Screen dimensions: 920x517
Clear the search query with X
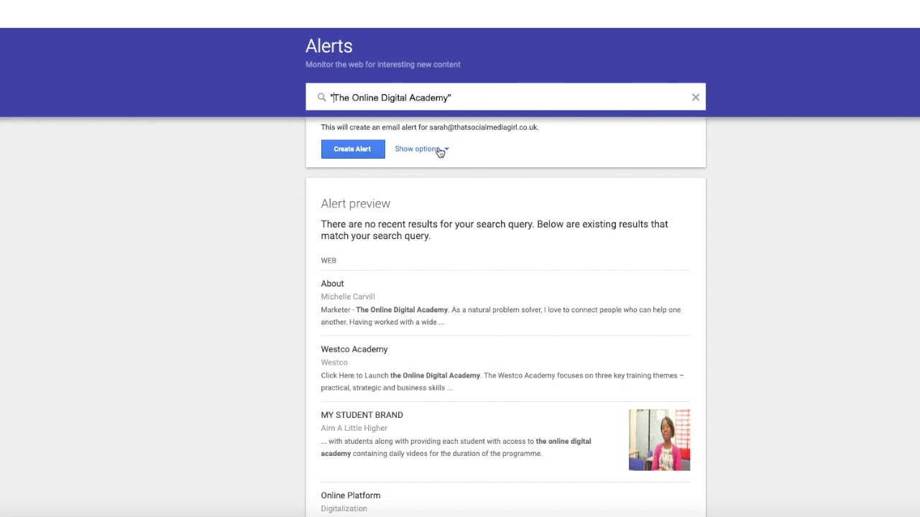(x=695, y=97)
